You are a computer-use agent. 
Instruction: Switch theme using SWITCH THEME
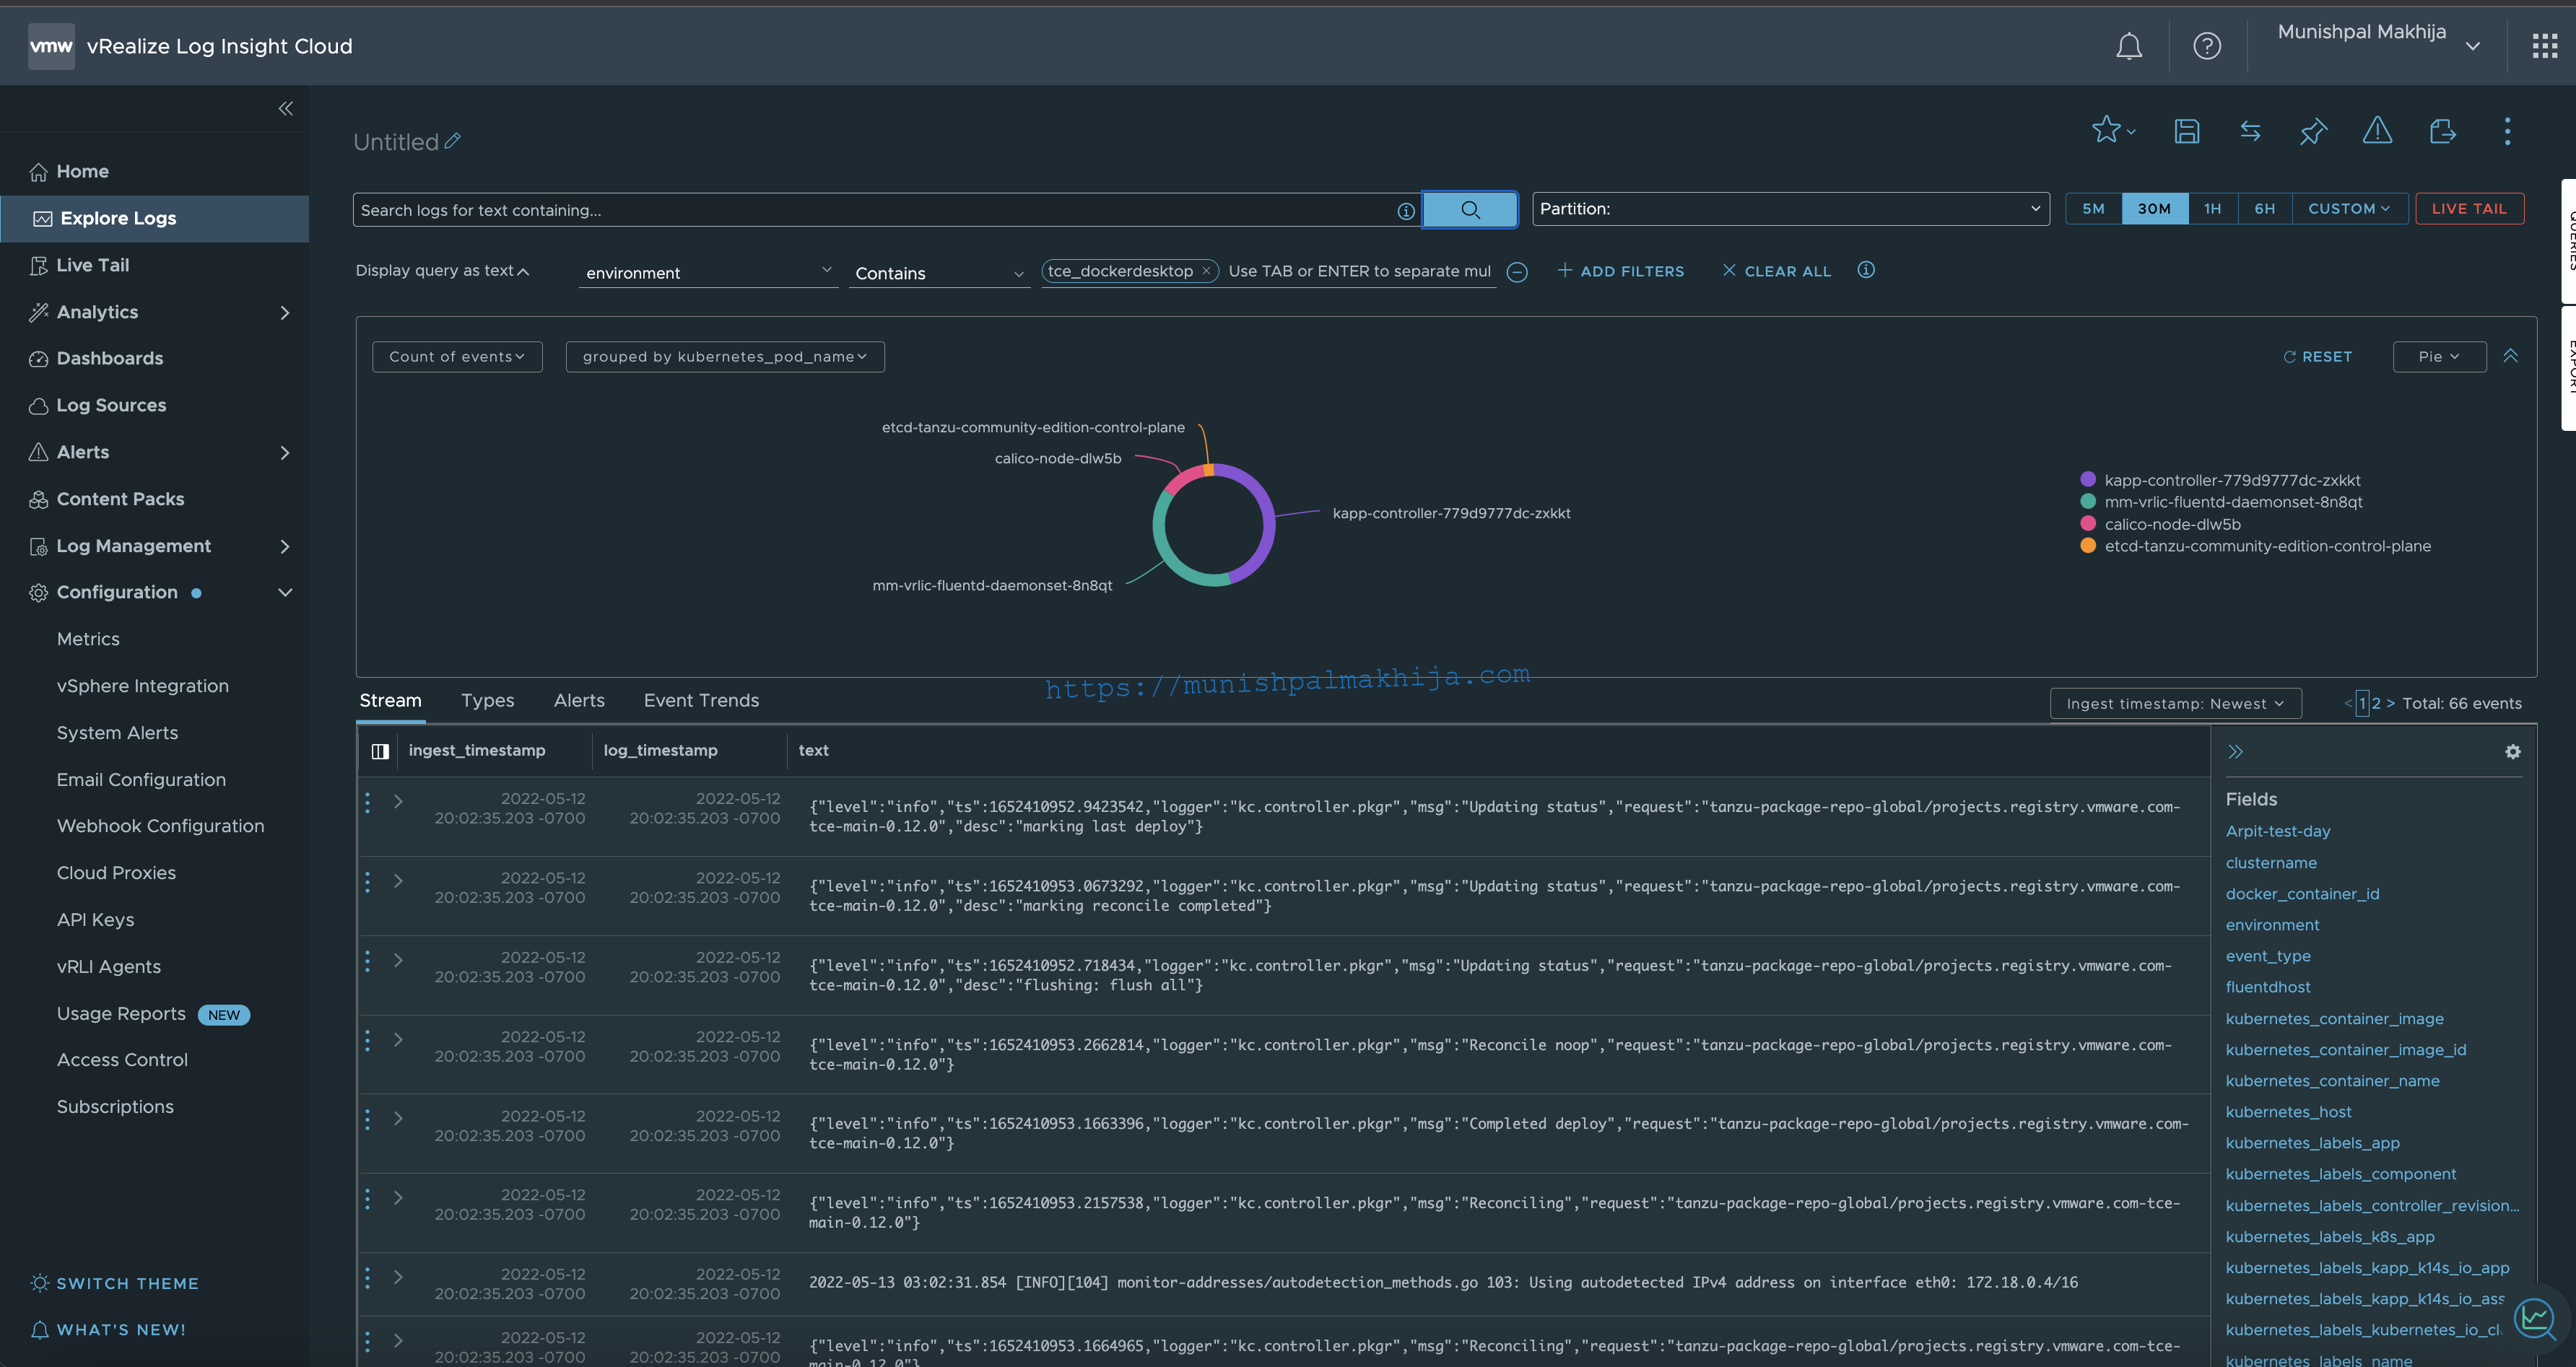tap(115, 1283)
